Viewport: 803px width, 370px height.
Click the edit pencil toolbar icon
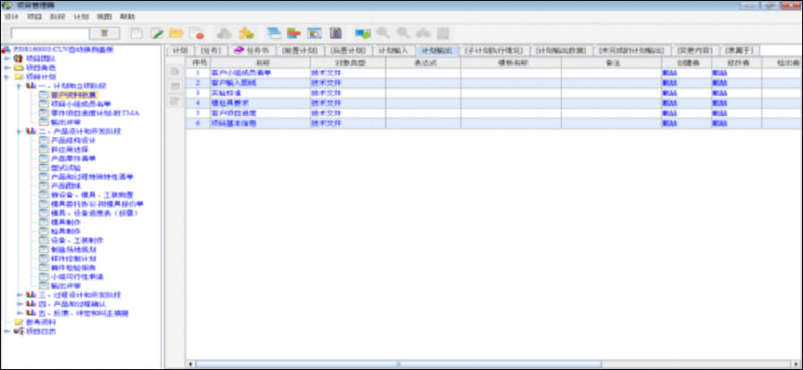point(156,33)
